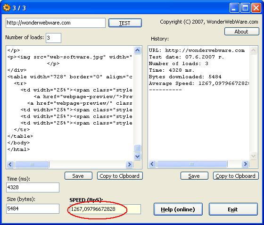
Task: Click the '</tr>' line in source
Action: point(22,130)
